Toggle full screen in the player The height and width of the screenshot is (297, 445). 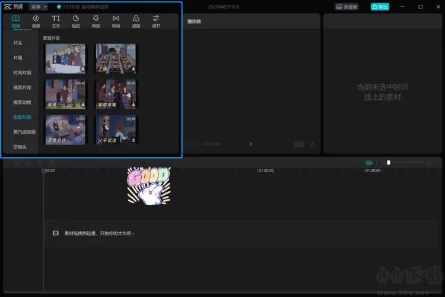pos(312,144)
